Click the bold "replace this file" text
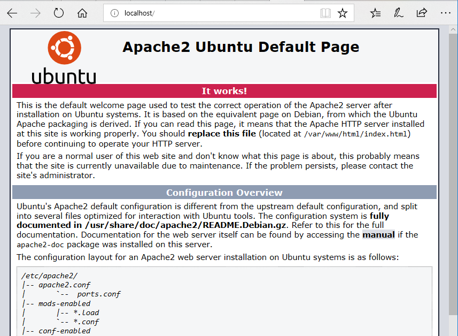 pyautogui.click(x=222, y=134)
